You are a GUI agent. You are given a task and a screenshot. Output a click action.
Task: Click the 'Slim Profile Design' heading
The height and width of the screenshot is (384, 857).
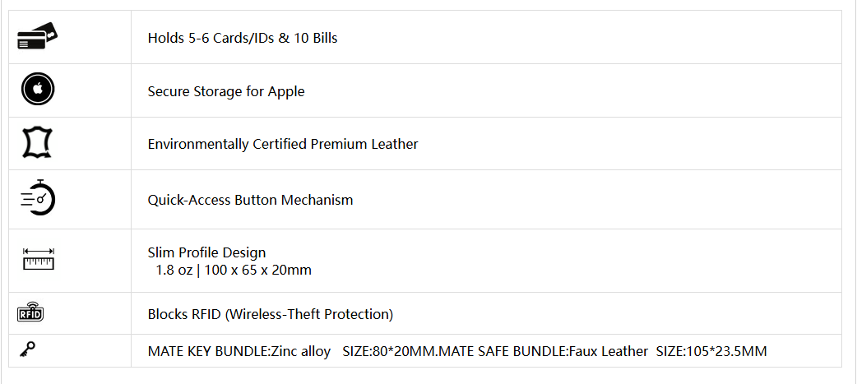206,253
